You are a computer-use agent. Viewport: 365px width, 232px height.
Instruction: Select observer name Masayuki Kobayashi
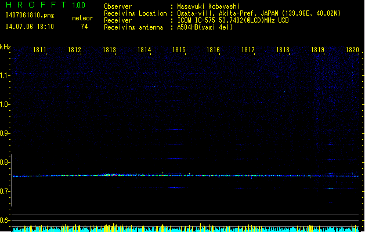(x=208, y=6)
